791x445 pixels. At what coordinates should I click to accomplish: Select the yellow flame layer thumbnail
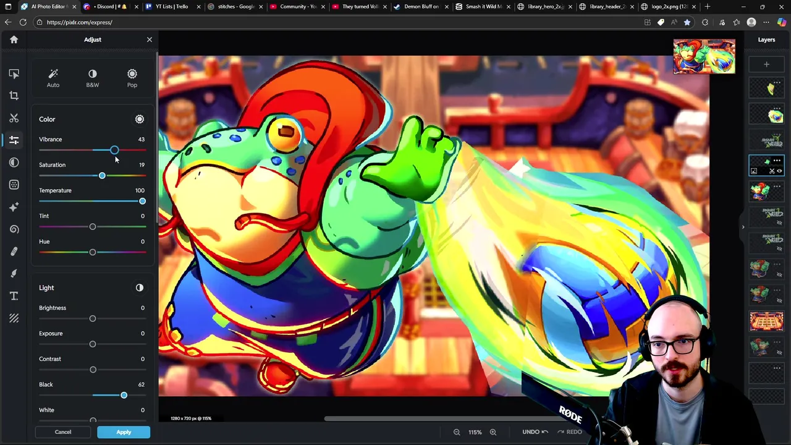pyautogui.click(x=766, y=89)
